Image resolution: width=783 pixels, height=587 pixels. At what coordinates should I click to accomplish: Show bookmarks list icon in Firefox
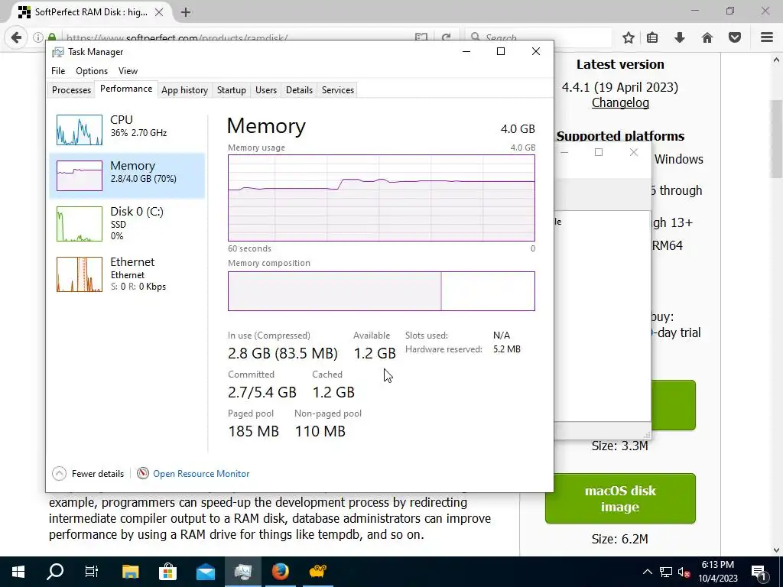tap(652, 37)
